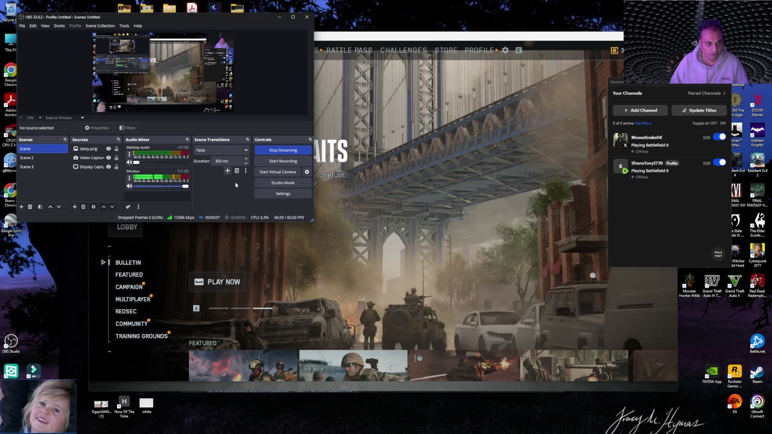772x434 pixels.
Task: Lock the daisy.png source
Action: coord(116,149)
